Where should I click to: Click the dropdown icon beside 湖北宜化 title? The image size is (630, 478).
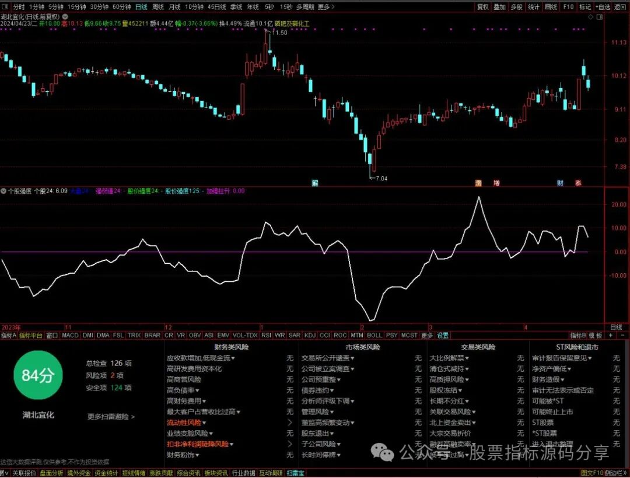click(x=65, y=17)
